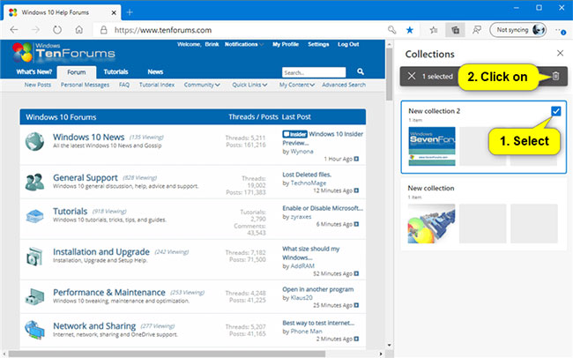
Task: Click the browser forward arrow
Action: 35,30
